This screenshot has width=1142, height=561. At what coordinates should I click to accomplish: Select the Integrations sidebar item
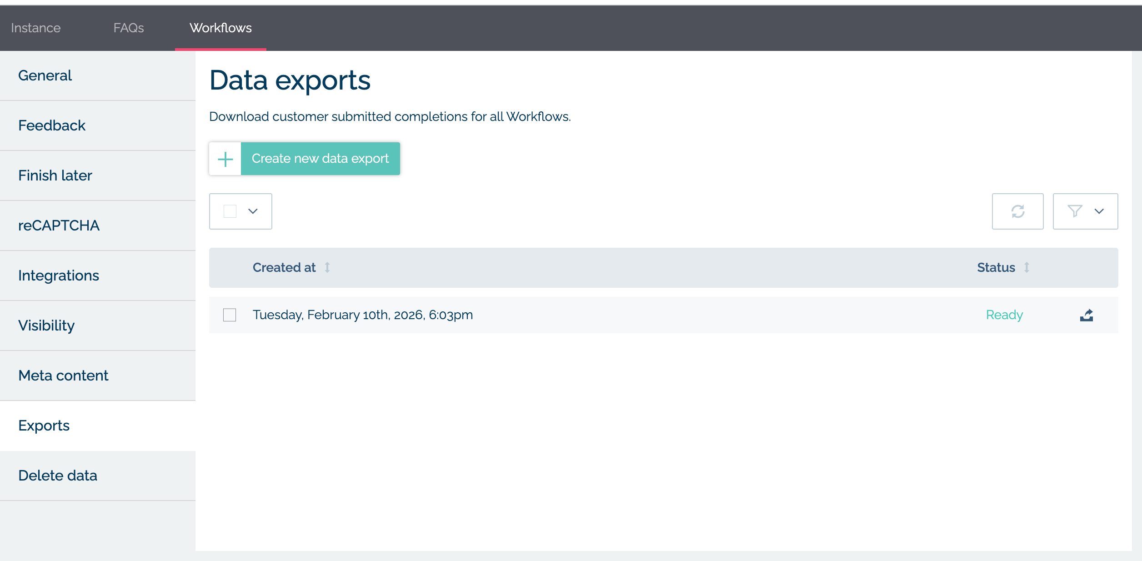pyautogui.click(x=59, y=275)
